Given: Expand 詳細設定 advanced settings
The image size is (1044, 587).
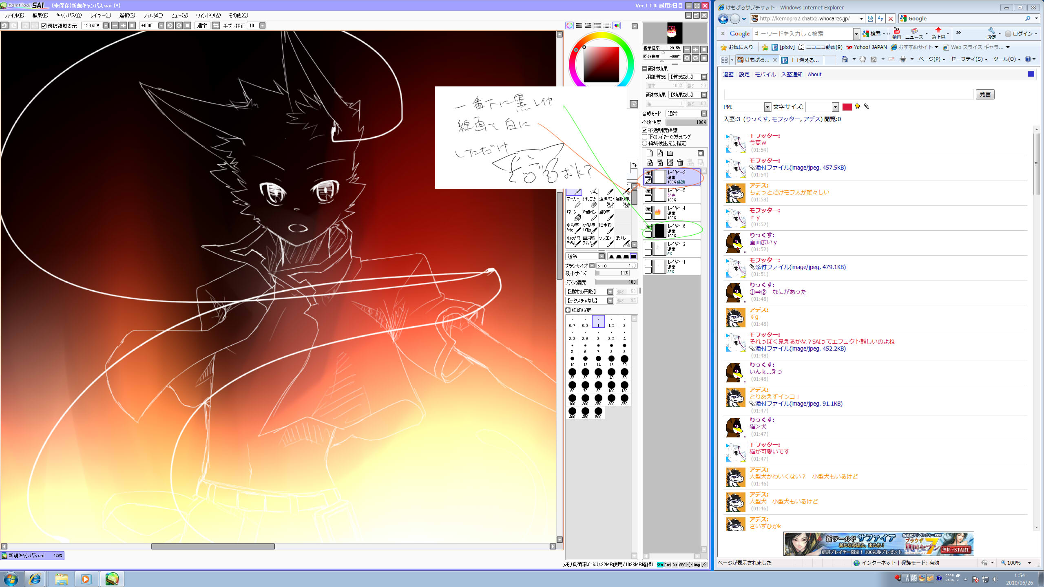Looking at the screenshot, I should 568,310.
